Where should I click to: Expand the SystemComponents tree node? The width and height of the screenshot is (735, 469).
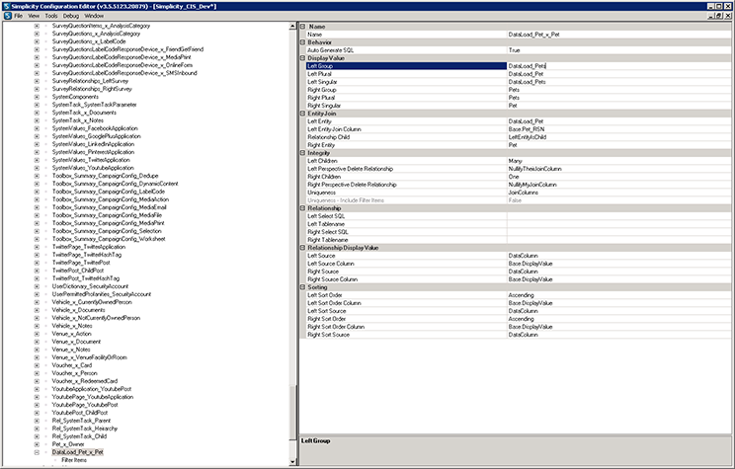(37, 96)
